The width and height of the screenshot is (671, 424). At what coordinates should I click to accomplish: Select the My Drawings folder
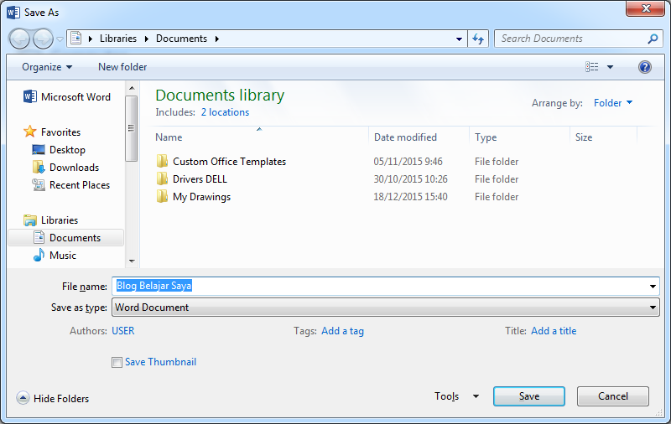pyautogui.click(x=201, y=197)
